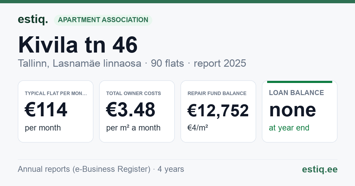355x186 pixels.
Task: Select the APARTMENT ASSOCIATION badge
Action: [x=103, y=20]
